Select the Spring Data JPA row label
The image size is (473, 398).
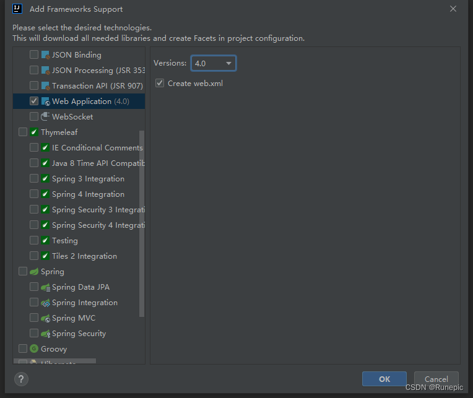(80, 287)
